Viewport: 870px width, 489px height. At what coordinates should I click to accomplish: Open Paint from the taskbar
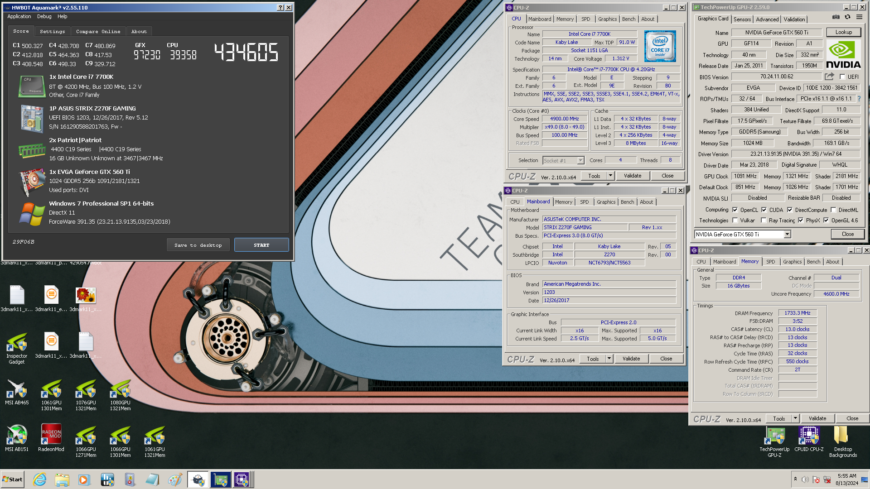(x=174, y=479)
